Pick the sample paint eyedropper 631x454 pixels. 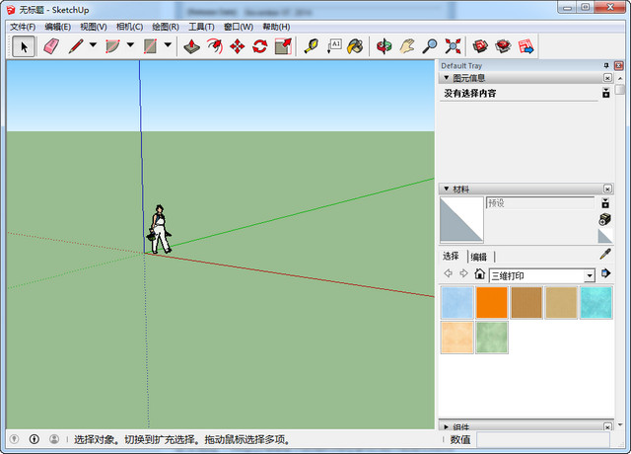point(605,255)
